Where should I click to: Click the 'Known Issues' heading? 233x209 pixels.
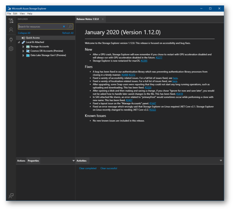point(95,116)
